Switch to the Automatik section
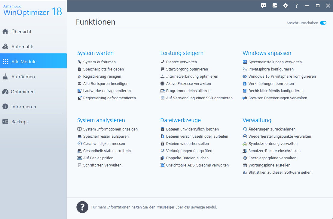The height and width of the screenshot is (219, 333). [x=22, y=47]
